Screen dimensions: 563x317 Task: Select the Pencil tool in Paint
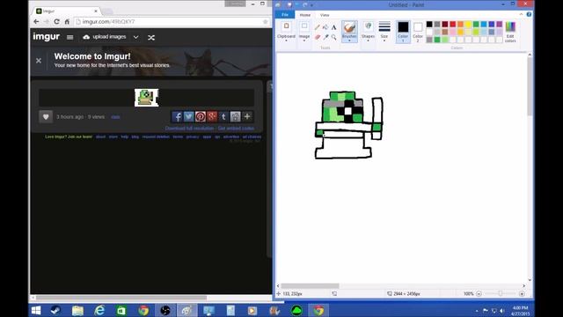click(x=317, y=27)
